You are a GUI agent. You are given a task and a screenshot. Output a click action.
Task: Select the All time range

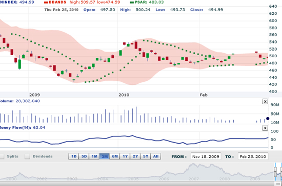click(x=156, y=156)
